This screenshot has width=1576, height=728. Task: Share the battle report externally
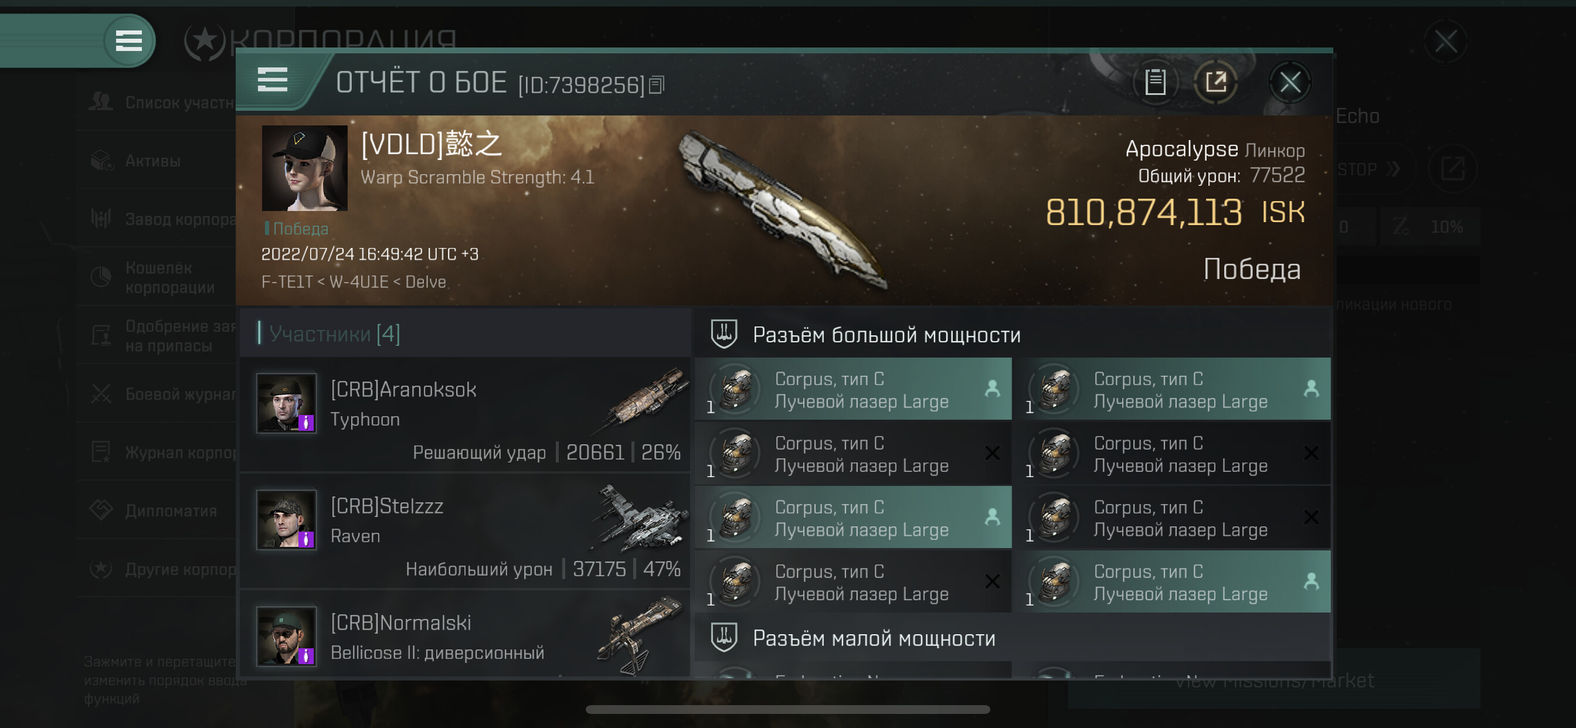1215,81
